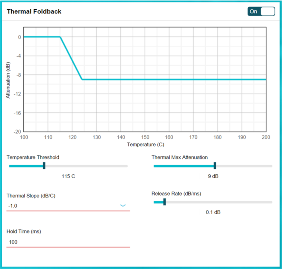The width and height of the screenshot is (282, 269).
Task: Click the Attenuation (dB) axis label
Action: coord(8,80)
